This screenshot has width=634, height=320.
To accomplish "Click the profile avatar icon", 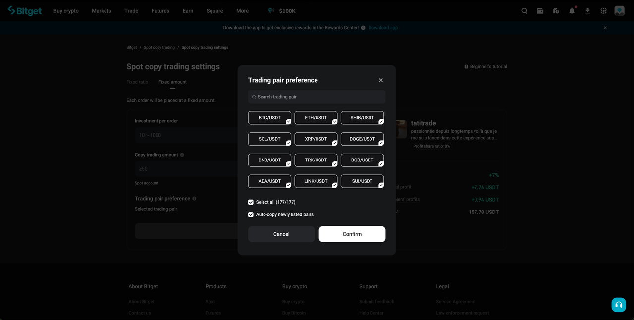I will point(619,10).
